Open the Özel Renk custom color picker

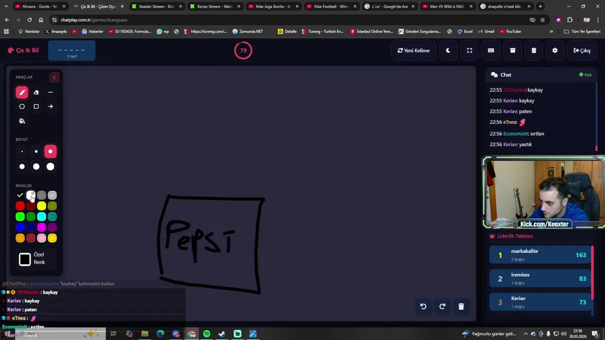click(25, 259)
